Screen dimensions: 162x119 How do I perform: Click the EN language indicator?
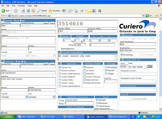(133, 117)
